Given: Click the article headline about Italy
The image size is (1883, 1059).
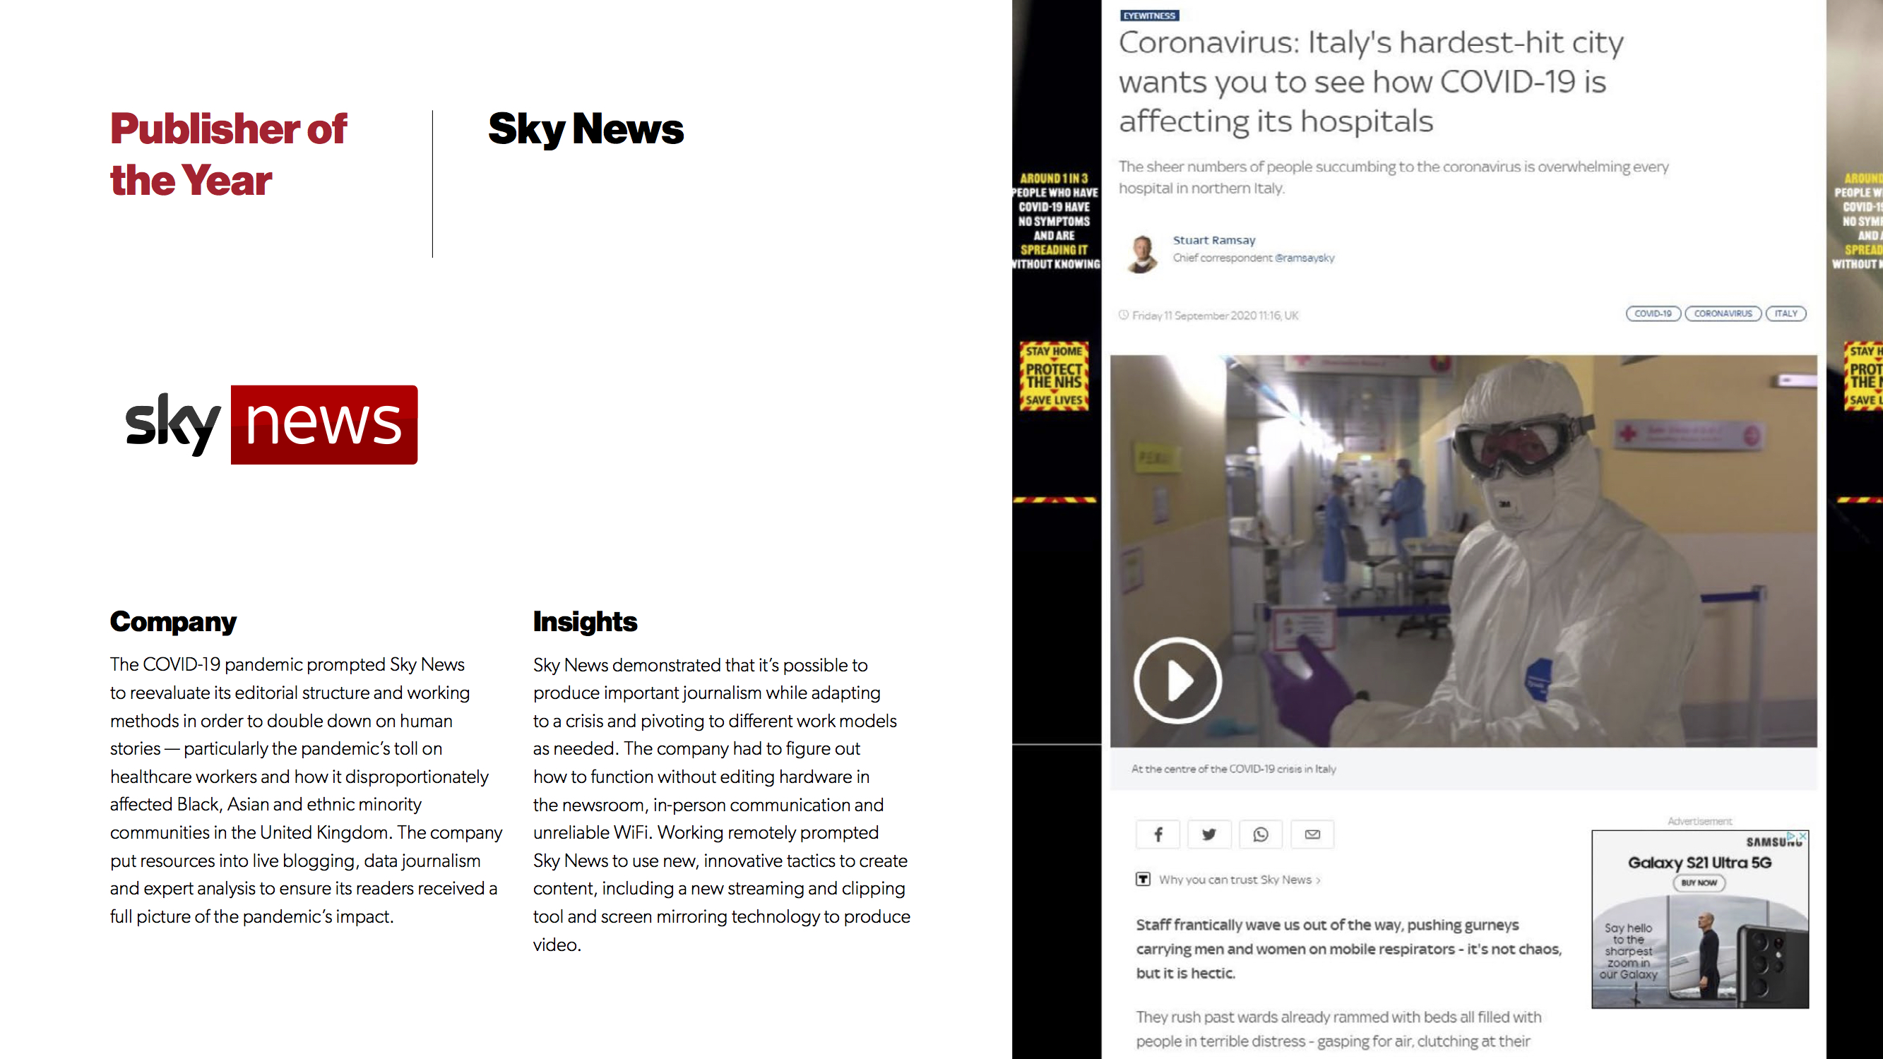Looking at the screenshot, I should (1370, 82).
